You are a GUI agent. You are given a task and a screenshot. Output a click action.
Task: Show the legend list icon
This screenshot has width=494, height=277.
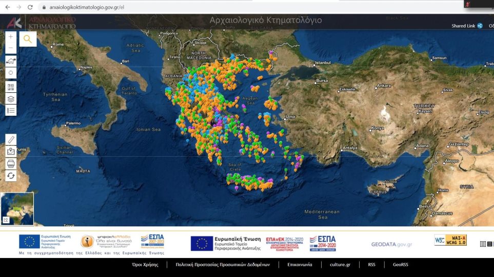point(11,110)
